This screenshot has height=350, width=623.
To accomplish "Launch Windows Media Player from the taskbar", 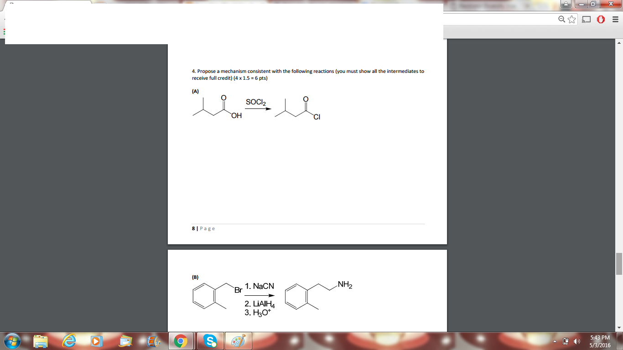I will click(x=96, y=341).
